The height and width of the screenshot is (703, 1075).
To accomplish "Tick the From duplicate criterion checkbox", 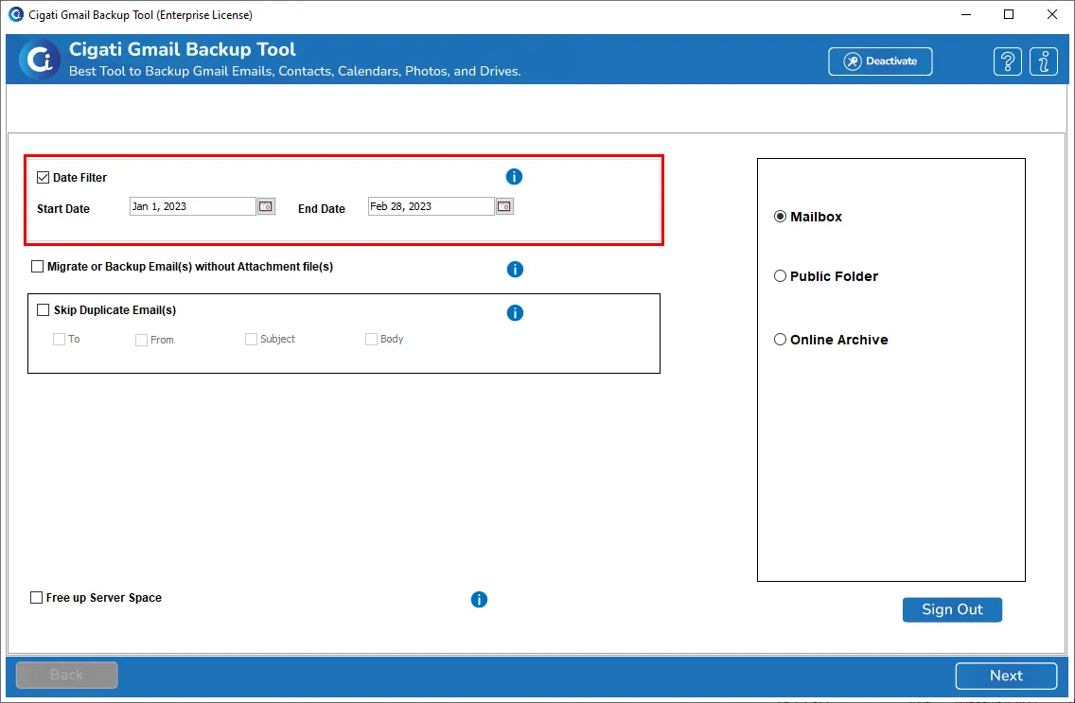I will click(141, 340).
